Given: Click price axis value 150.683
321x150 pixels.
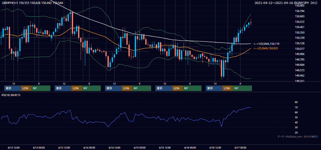Looking at the screenshot, I should point(300,16).
